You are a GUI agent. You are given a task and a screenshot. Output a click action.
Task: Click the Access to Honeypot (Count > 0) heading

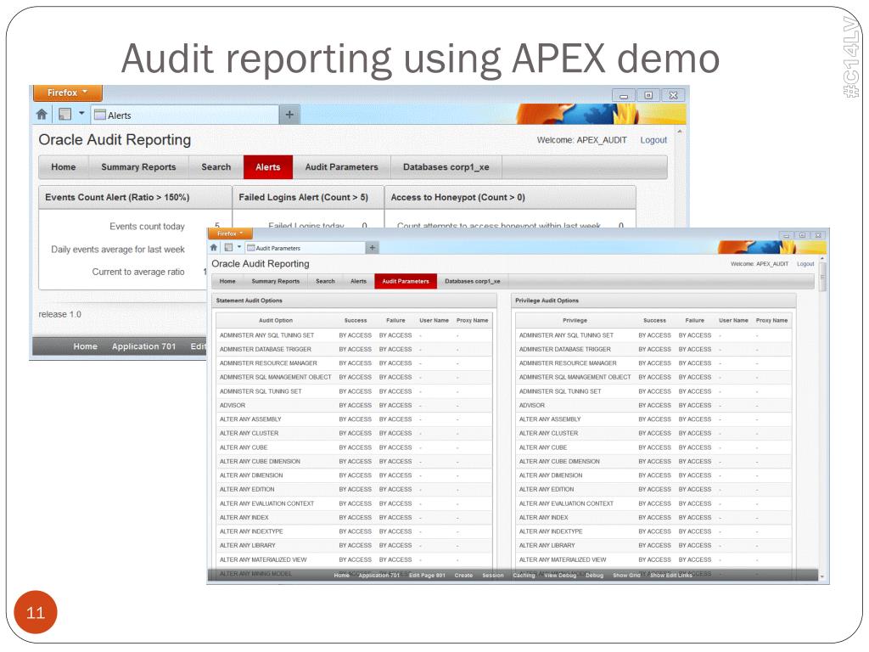coord(457,197)
